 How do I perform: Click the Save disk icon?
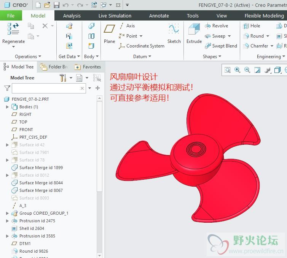[x=57, y=5]
